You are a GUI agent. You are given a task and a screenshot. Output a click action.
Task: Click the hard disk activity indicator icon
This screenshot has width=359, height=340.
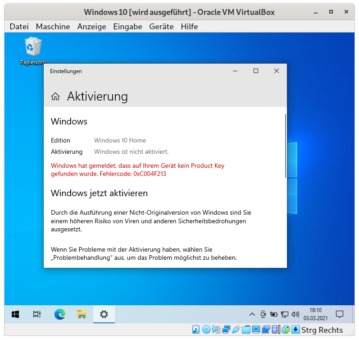pos(196,330)
